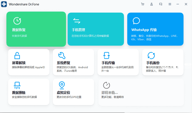The height and width of the screenshot is (113, 192).
Task: Click the 安全擦除您的手机数据 description
Action: (24, 97)
